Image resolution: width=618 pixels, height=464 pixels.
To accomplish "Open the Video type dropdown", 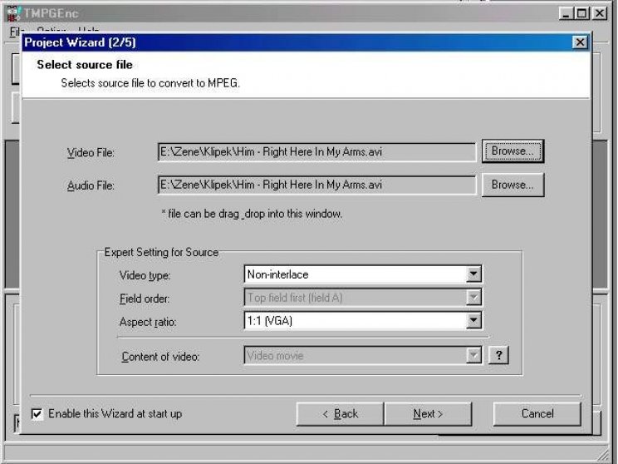I will click(x=473, y=274).
